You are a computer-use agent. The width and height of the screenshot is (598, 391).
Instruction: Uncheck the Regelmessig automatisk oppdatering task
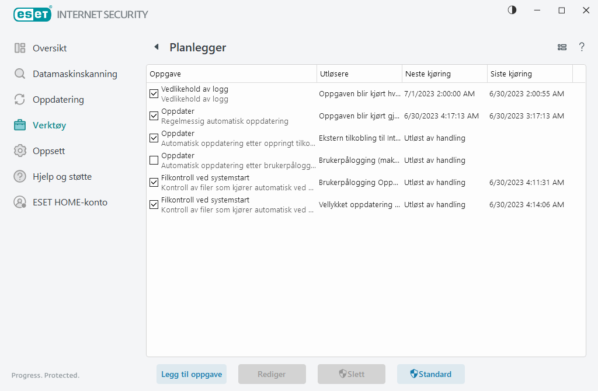point(154,116)
